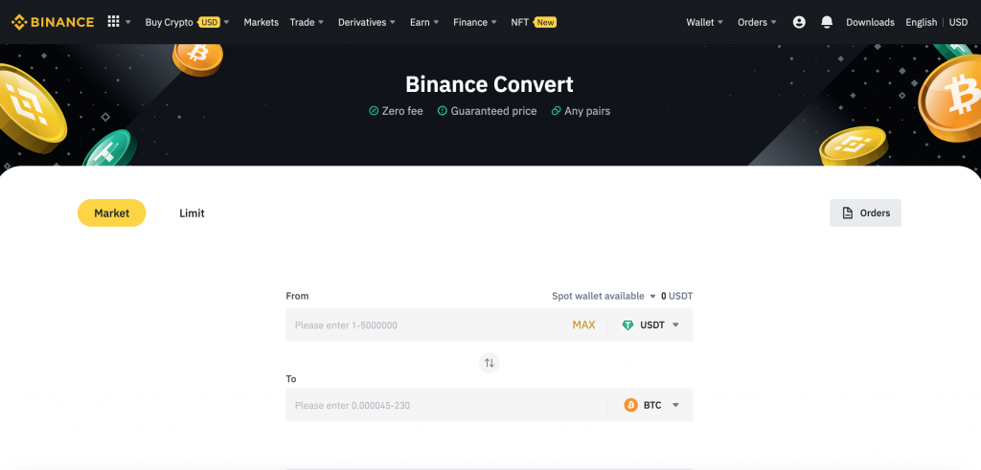Click the BTC Bitcoin coin icon
This screenshot has height=470, width=981.
tap(630, 405)
